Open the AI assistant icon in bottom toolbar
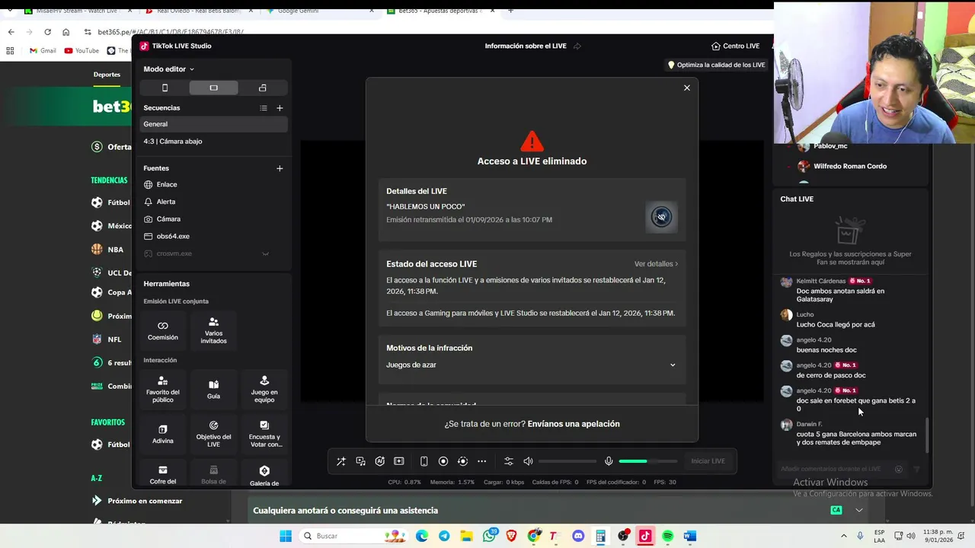This screenshot has width=975, height=548. click(x=379, y=461)
